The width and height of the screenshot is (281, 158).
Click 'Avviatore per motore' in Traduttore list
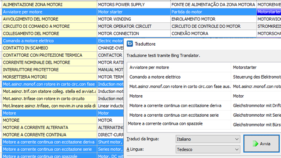(149, 67)
